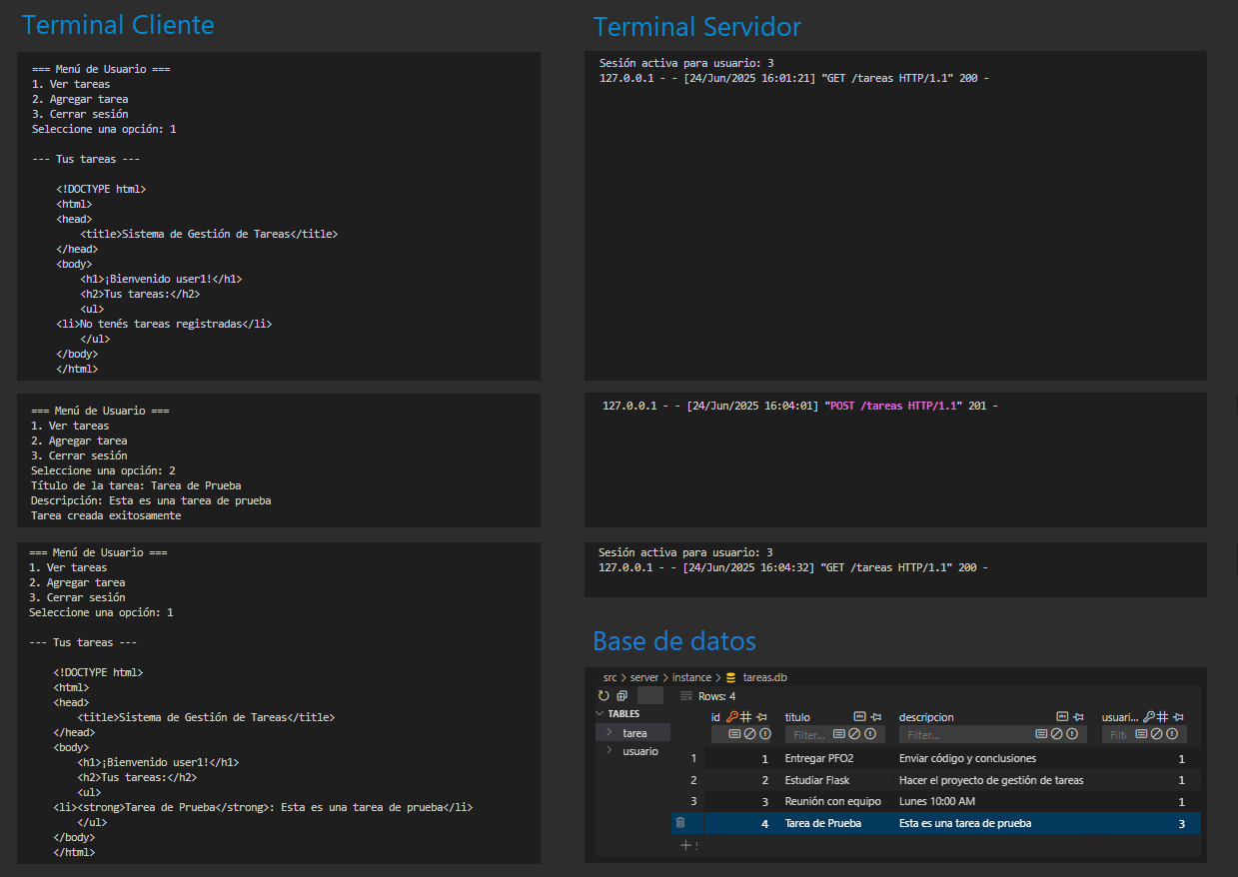Image resolution: width=1238 pixels, height=877 pixels.
Task: Click the list icon in descripcion filter box
Action: point(1041,734)
